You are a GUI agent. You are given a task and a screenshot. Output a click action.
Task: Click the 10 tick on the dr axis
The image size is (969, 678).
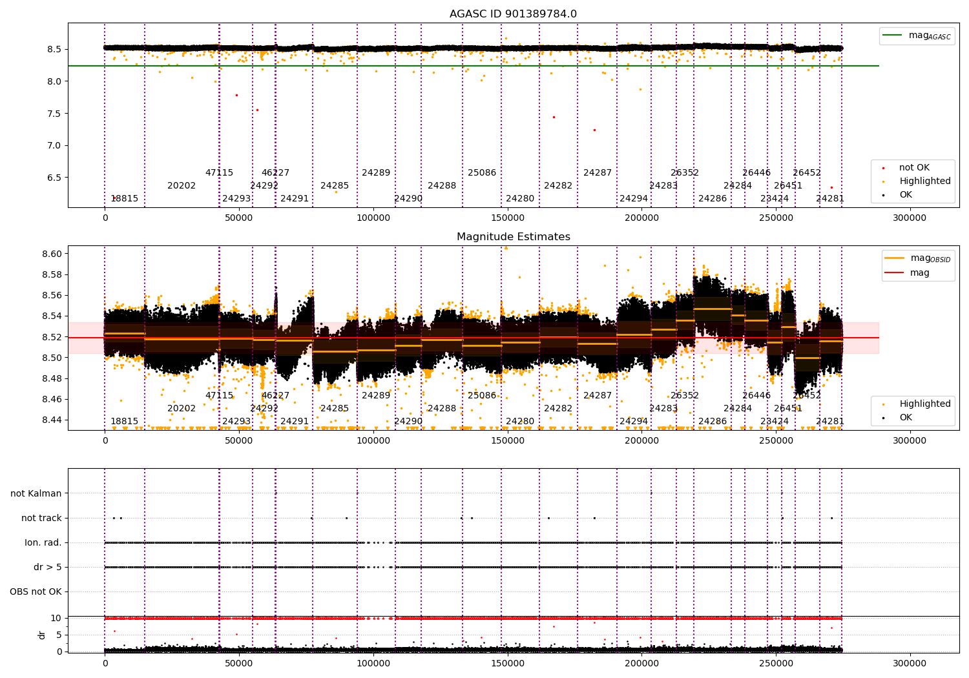coord(56,618)
